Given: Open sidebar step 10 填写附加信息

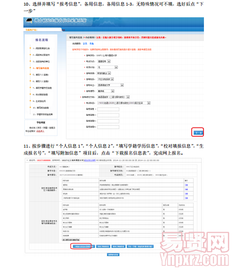Looking at the screenshot, I should click(x=41, y=108).
